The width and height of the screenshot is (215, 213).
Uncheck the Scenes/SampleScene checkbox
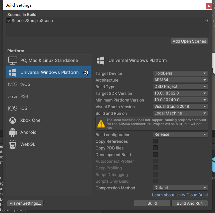(9, 21)
